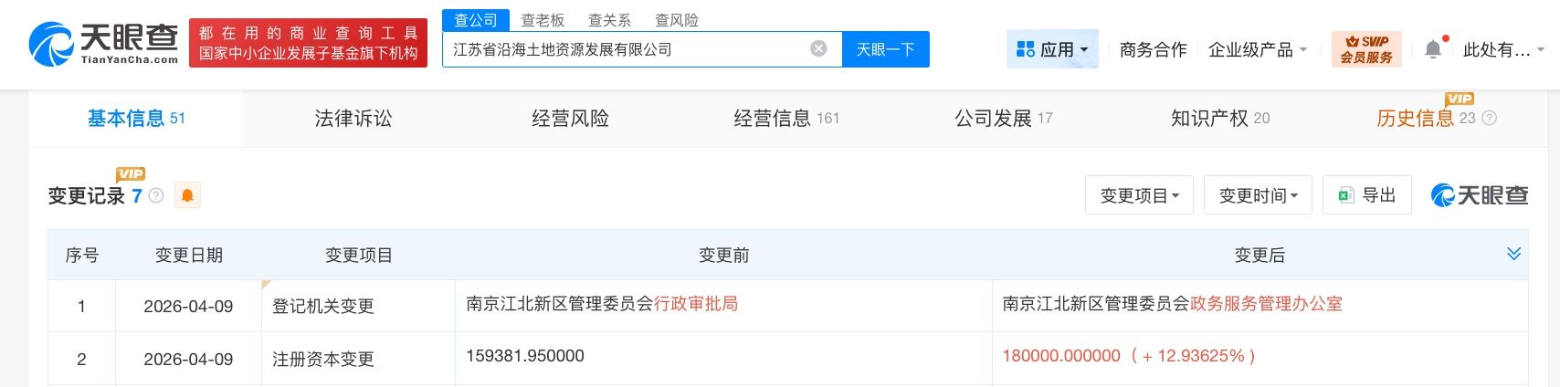Open the 应用 dropdown

pyautogui.click(x=1052, y=49)
